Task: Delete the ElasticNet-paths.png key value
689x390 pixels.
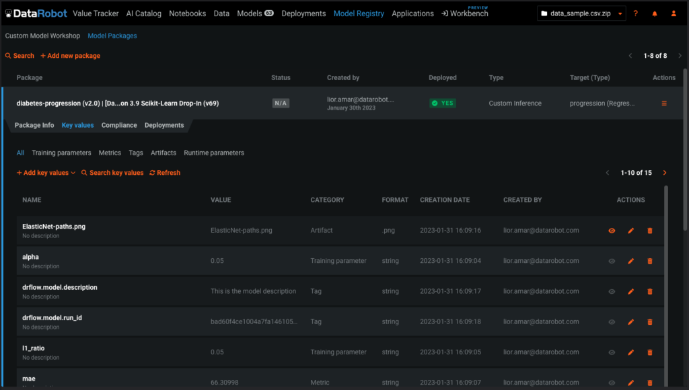Action: click(x=650, y=231)
